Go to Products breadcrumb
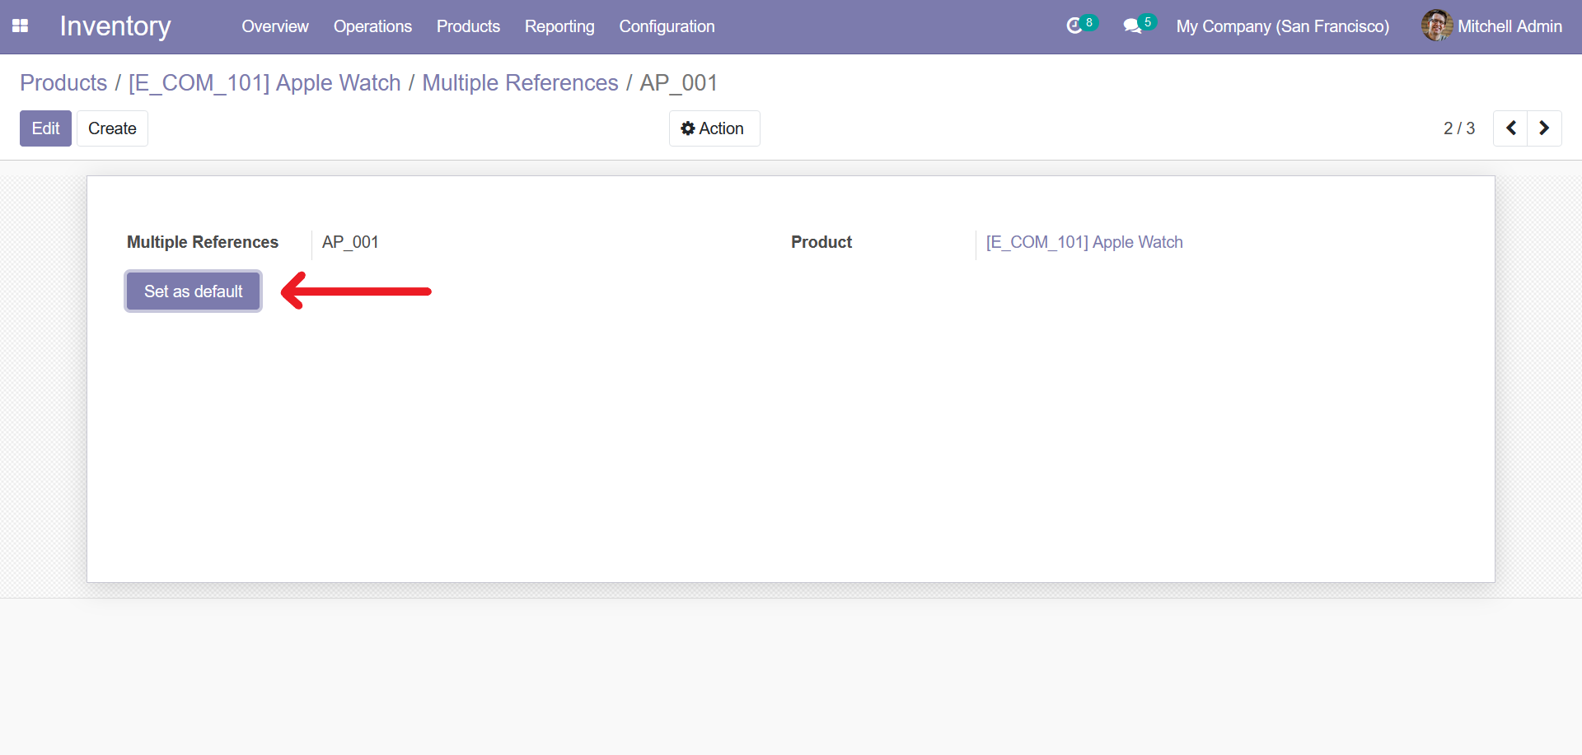 coord(63,83)
